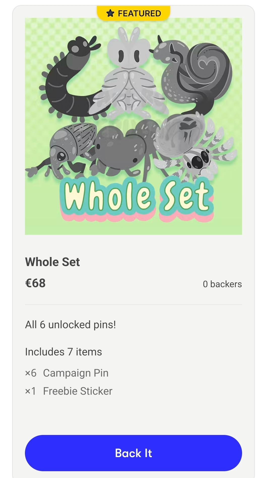Click the ×6 quantity label

[31, 373]
